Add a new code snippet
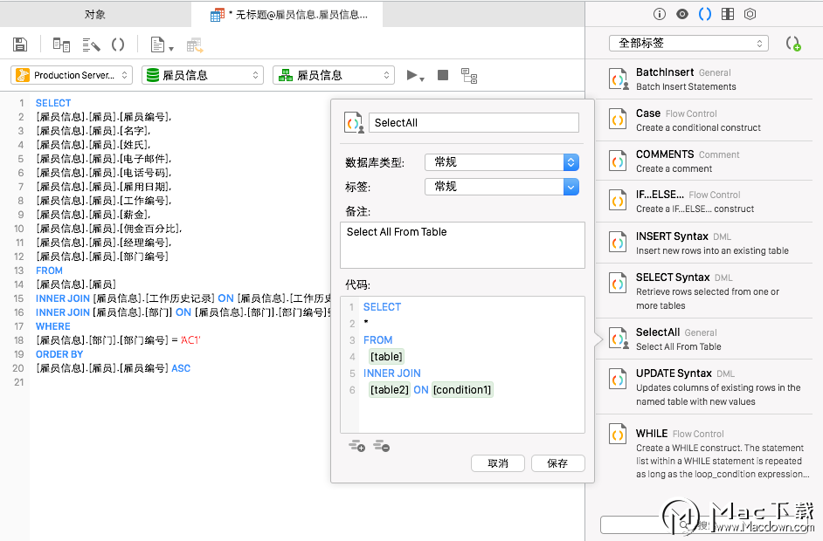Viewport: 823px width, 541px height. [x=793, y=44]
